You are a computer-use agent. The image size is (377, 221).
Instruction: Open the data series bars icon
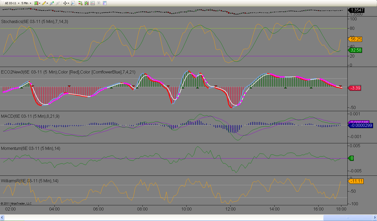pyautogui.click(x=87, y=3)
